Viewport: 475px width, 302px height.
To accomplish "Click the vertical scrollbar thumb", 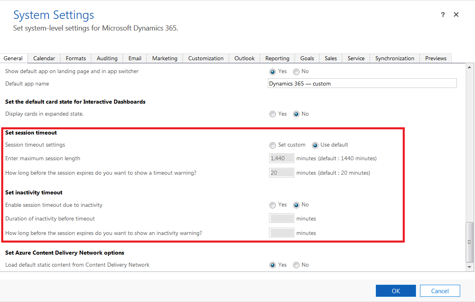I will pyautogui.click(x=469, y=242).
